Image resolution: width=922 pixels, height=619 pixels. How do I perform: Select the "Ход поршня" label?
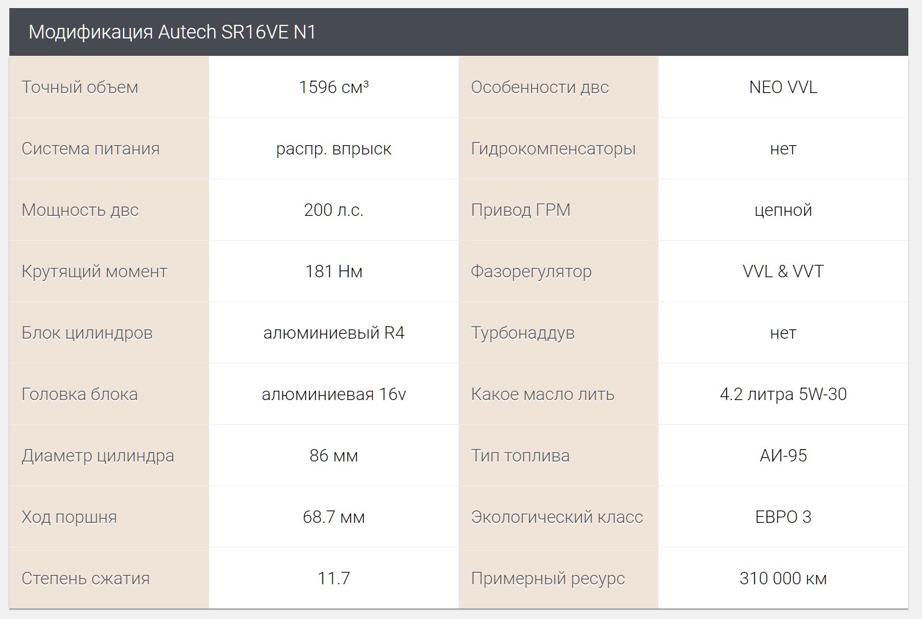tap(69, 517)
